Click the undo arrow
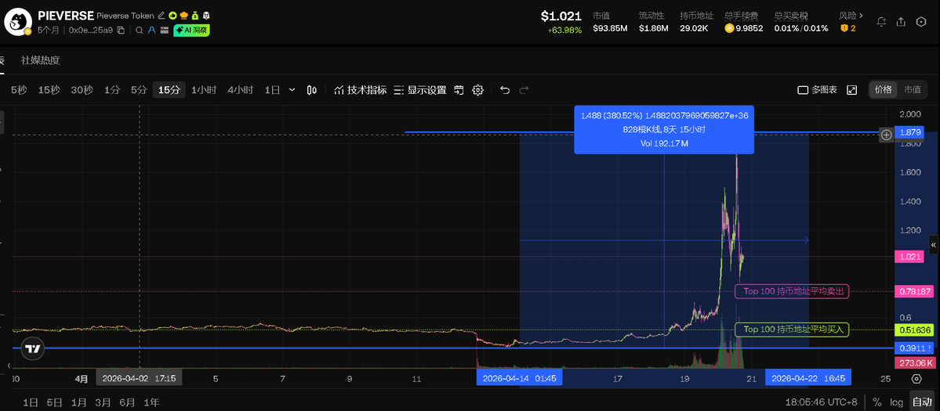Screen dimensions: 940x411 pos(505,90)
